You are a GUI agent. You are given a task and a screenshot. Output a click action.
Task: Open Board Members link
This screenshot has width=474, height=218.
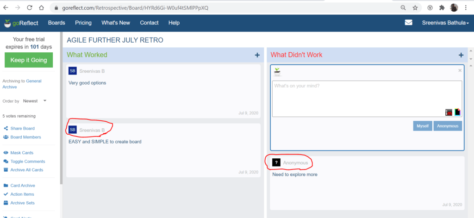click(26, 137)
